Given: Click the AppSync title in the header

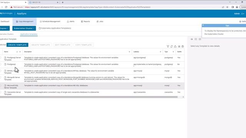Looking at the screenshot, I should [22, 14].
